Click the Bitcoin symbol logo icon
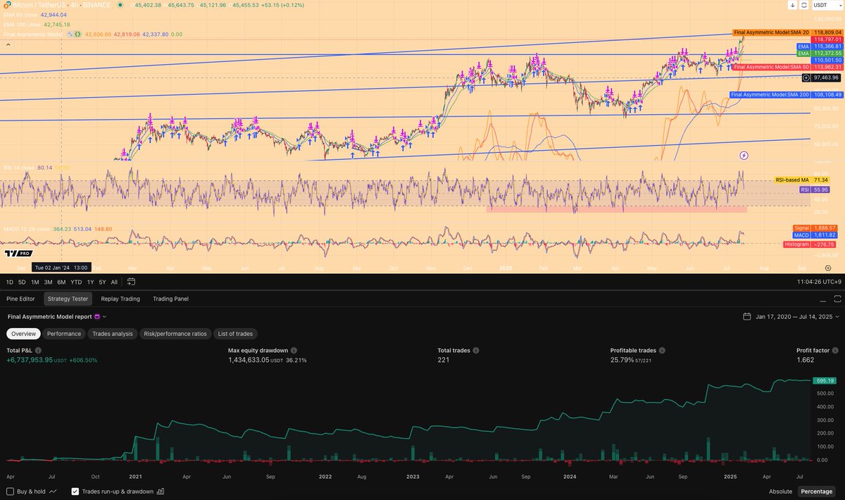The height and width of the screenshot is (500, 845). tap(7, 4)
